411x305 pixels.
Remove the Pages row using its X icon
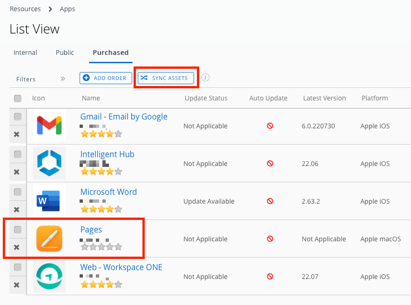17,247
